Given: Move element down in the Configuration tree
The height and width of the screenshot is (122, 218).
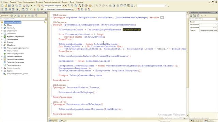Looking at the screenshot, I should (29, 16).
